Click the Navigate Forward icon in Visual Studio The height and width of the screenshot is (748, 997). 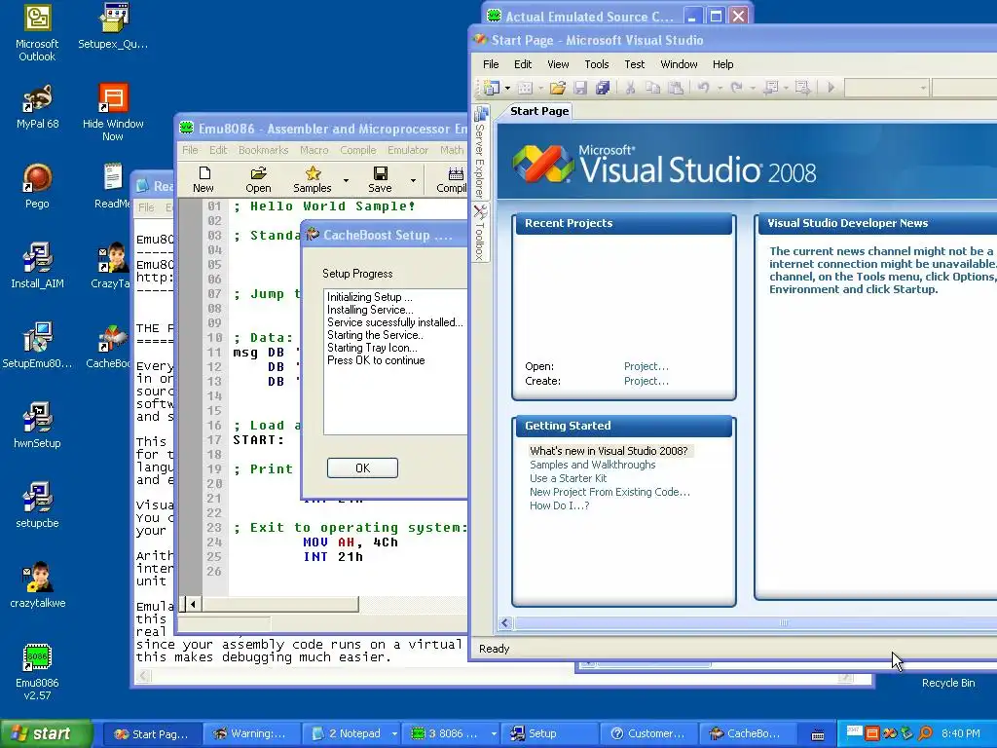coord(802,87)
